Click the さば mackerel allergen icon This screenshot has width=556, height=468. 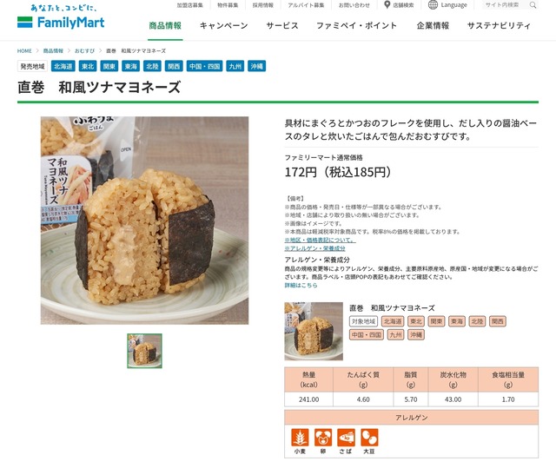click(346, 438)
